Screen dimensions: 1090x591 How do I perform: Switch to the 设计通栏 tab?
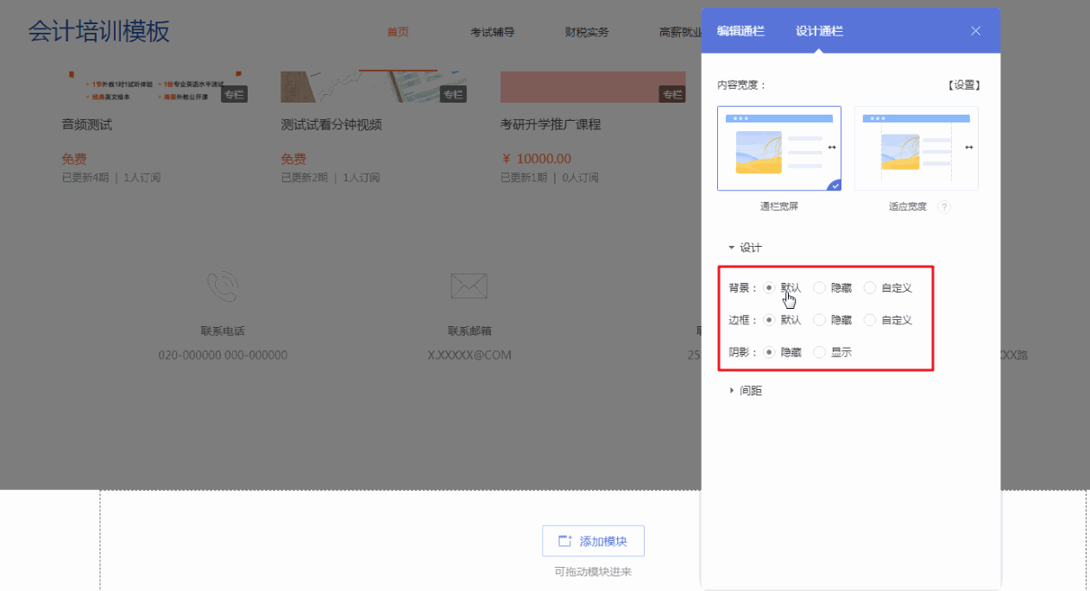(819, 31)
